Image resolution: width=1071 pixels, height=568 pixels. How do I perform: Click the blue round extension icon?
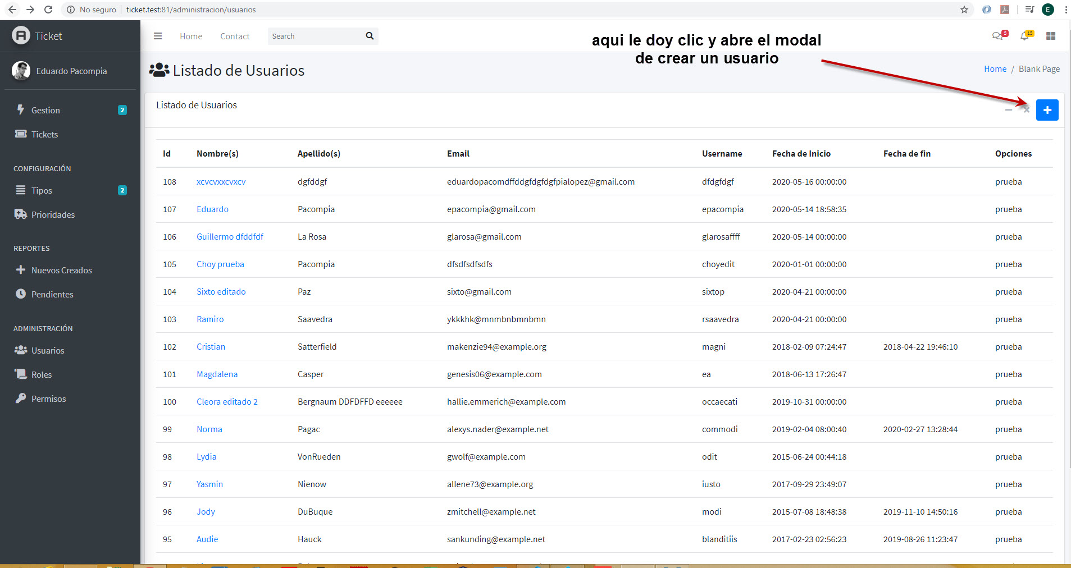click(987, 10)
